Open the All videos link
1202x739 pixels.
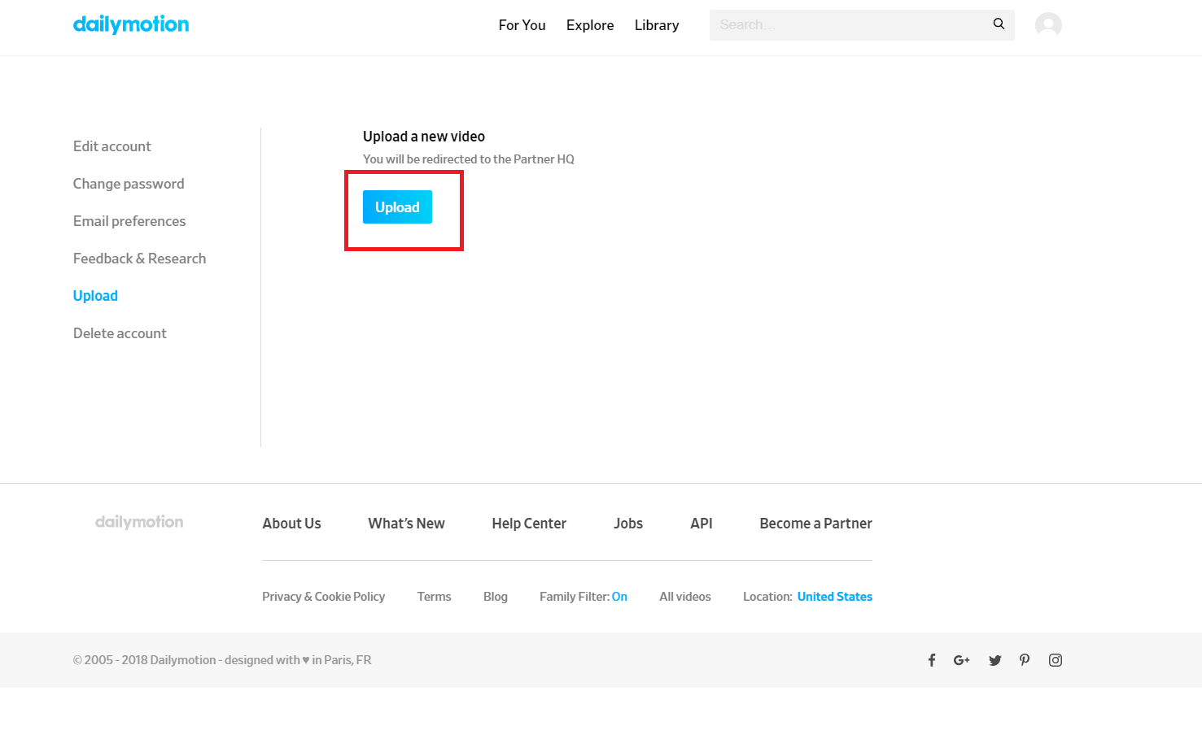point(685,597)
